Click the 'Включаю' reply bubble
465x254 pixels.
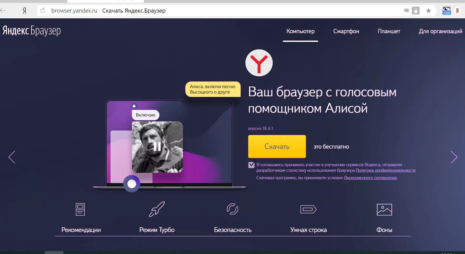coord(146,115)
